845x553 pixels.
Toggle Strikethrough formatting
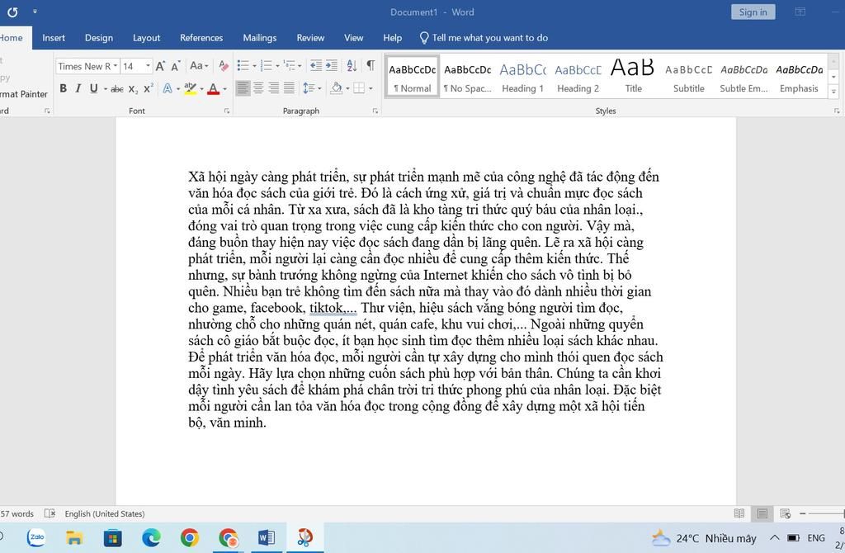click(117, 89)
